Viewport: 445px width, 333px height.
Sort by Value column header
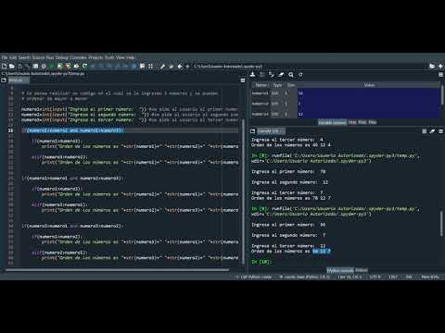tap(369, 85)
